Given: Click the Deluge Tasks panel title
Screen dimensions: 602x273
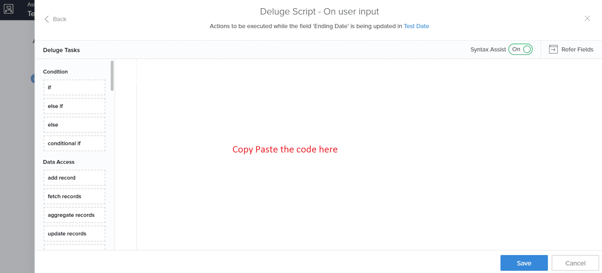Looking at the screenshot, I should [61, 50].
